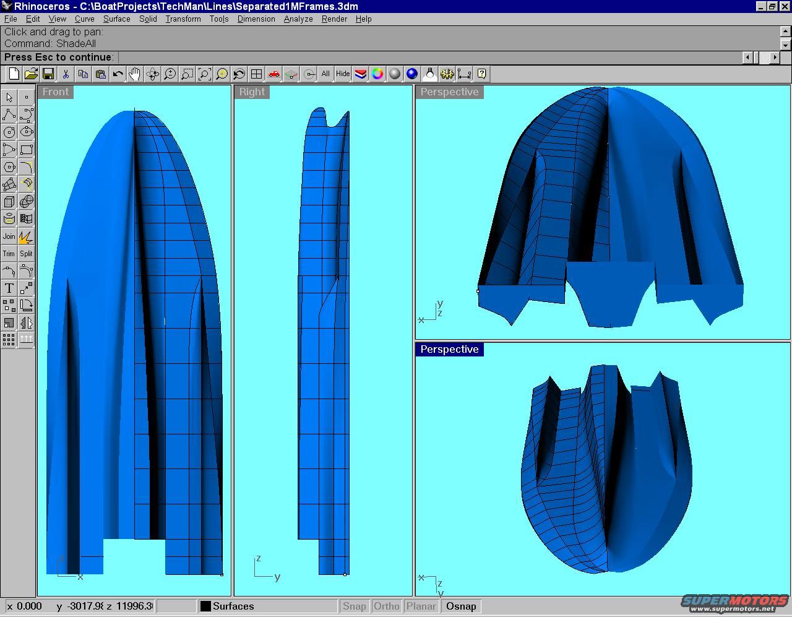This screenshot has height=617, width=792.
Task: Choose the Box solid tool
Action: 9,202
